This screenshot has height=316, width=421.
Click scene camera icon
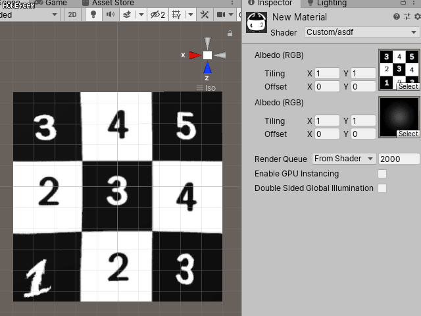[221, 14]
